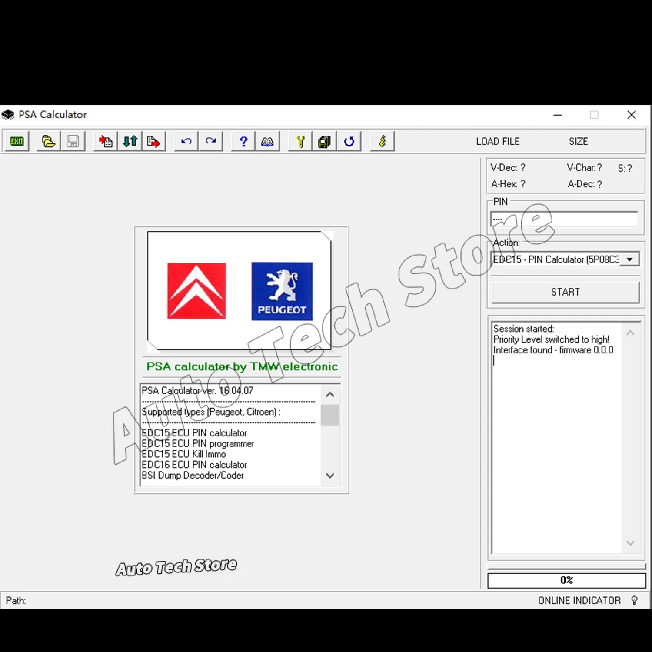Click the Redo arrow icon
Image resolution: width=652 pixels, height=652 pixels.
pos(211,141)
